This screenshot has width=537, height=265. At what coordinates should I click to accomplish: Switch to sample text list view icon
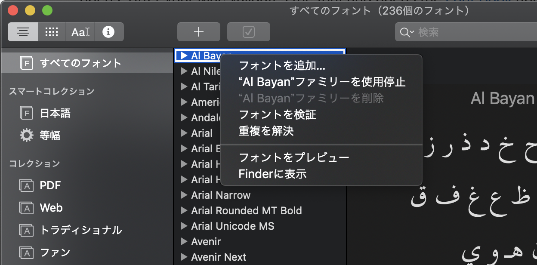pyautogui.click(x=23, y=32)
